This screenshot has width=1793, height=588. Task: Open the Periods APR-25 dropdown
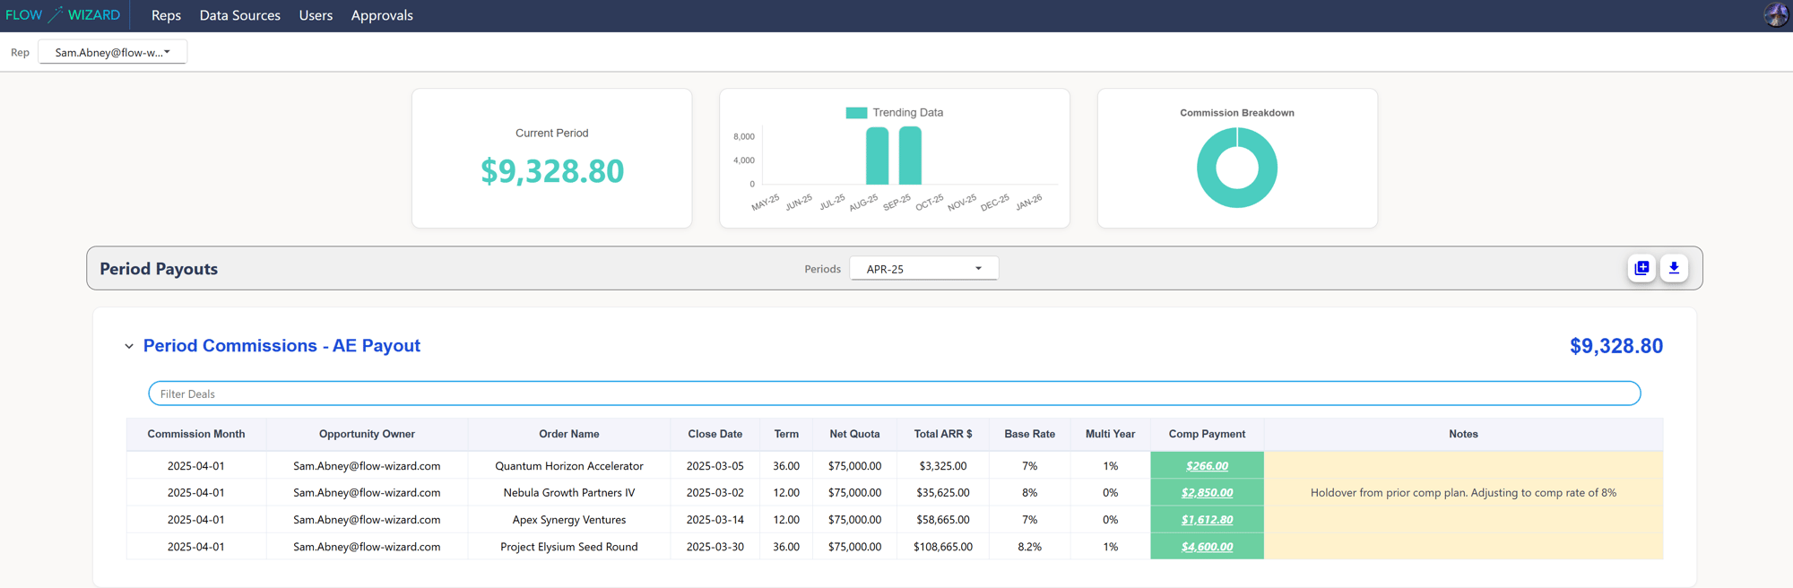coord(923,269)
